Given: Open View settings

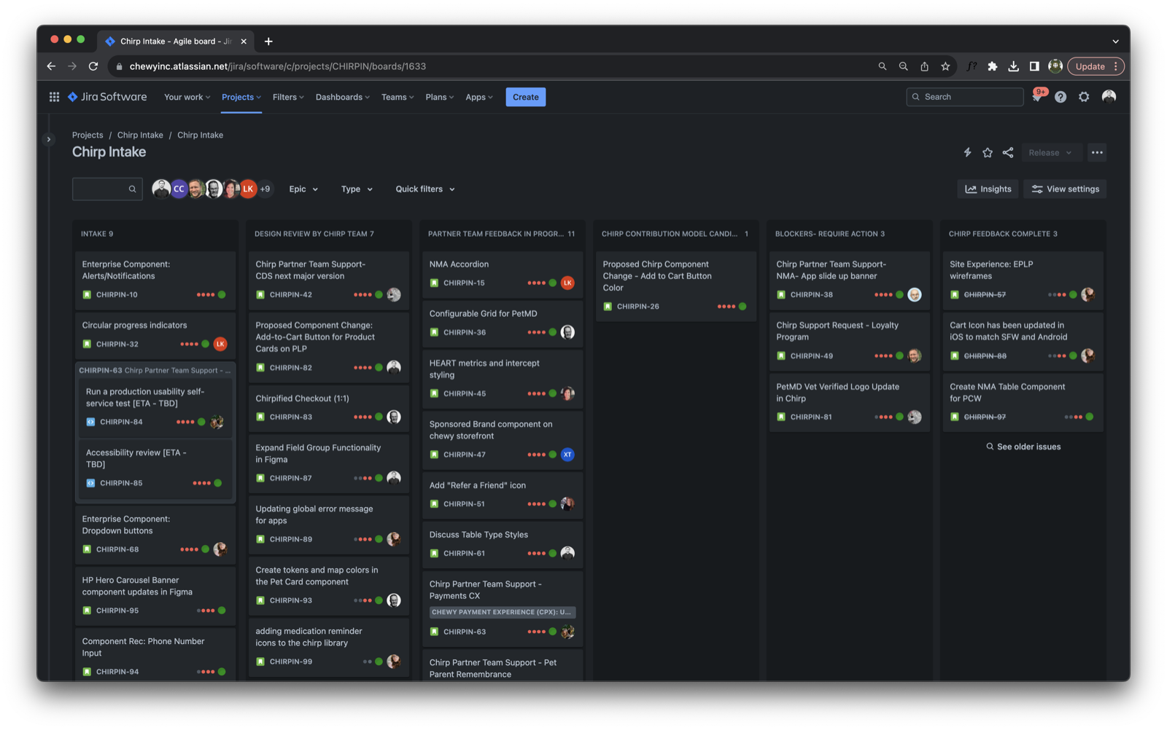Looking at the screenshot, I should click(x=1065, y=189).
